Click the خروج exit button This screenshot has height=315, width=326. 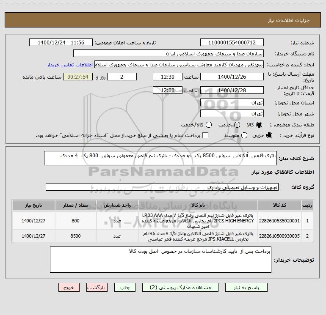point(69,288)
